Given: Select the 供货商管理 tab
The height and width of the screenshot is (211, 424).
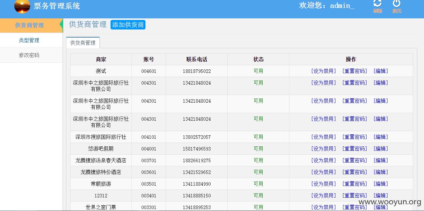Looking at the screenshot, I should coord(83,43).
